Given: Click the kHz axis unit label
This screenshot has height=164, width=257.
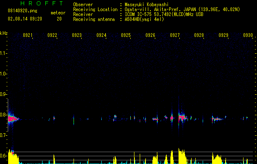Looking at the screenshot, I should (4, 33).
